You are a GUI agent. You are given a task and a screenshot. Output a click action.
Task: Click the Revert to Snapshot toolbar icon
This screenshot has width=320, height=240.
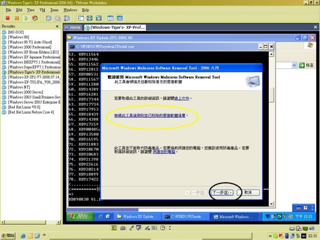58,18
